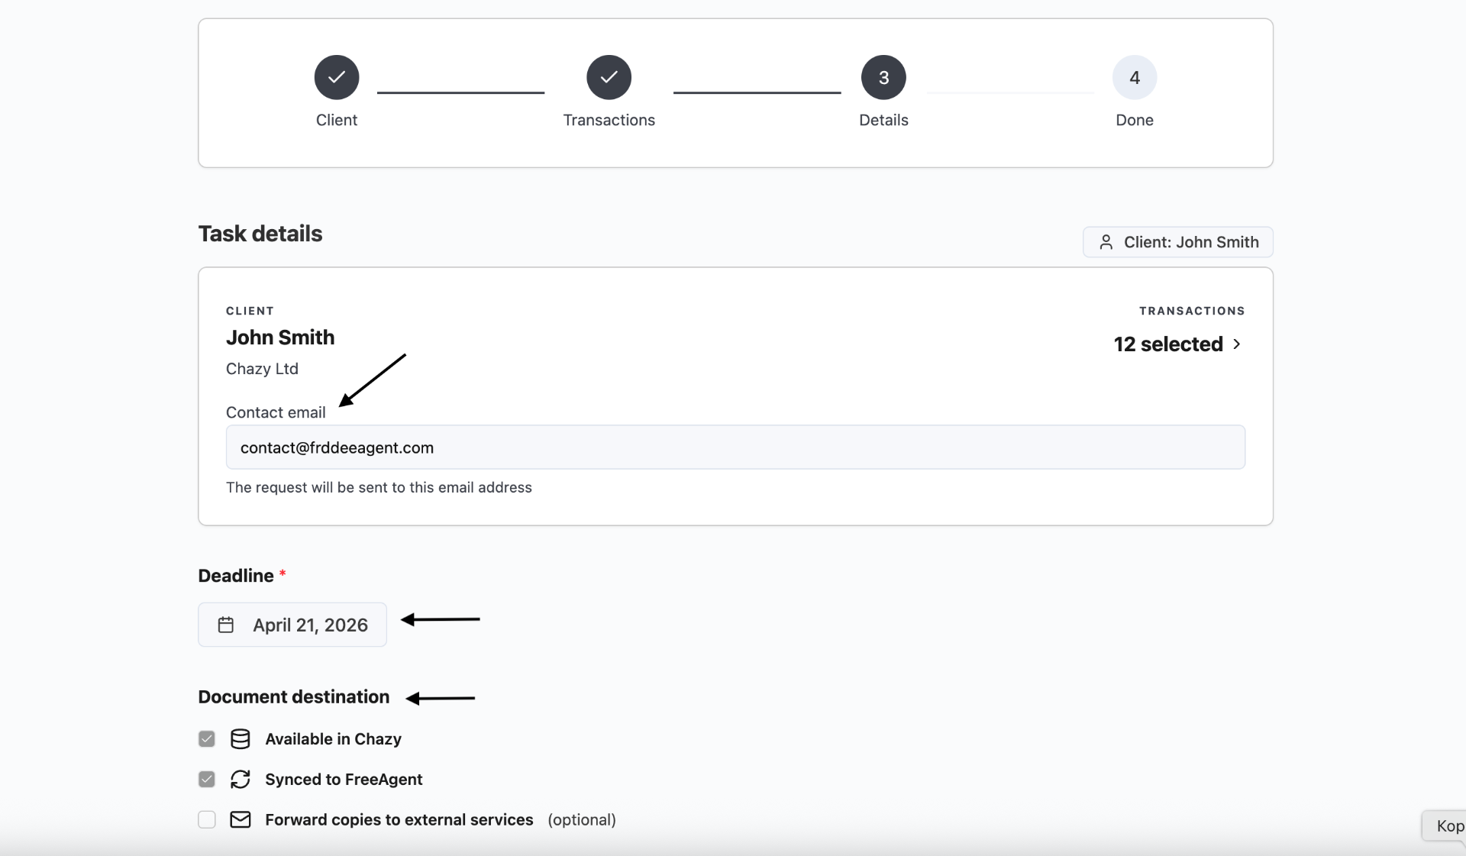
Task: Toggle the Synced to FreeAgent checkbox
Action: click(207, 780)
